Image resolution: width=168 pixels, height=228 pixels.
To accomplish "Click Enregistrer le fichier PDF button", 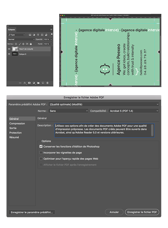I will [142, 212].
